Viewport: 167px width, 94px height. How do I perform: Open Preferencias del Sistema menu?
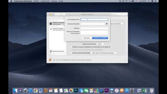pos(23,1)
